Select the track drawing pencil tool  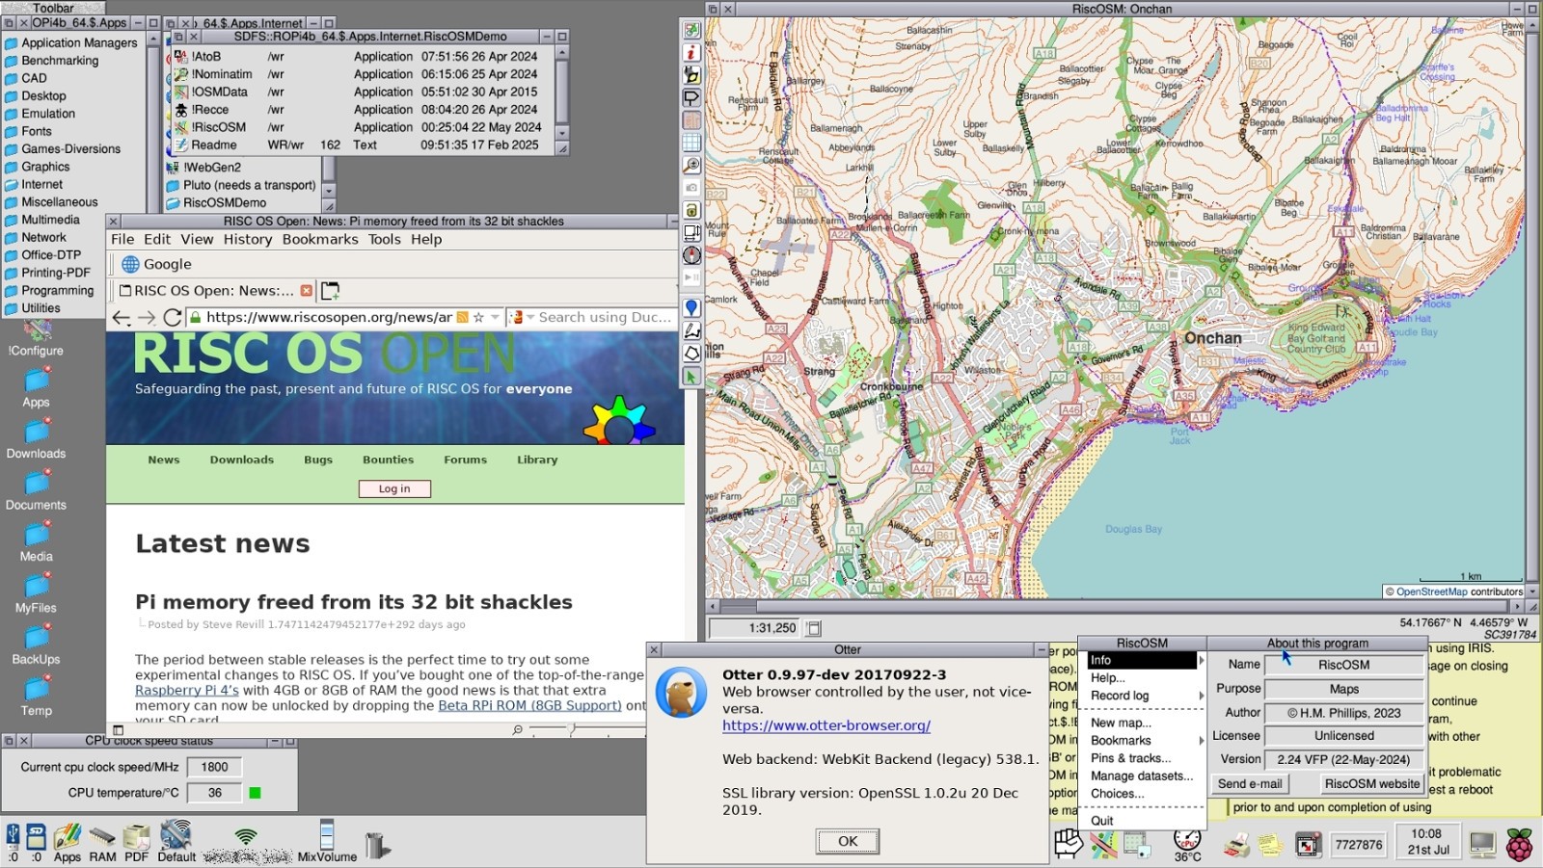(x=691, y=330)
